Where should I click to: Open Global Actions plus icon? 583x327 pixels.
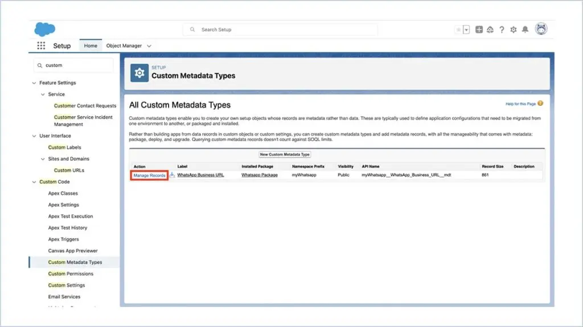click(479, 30)
